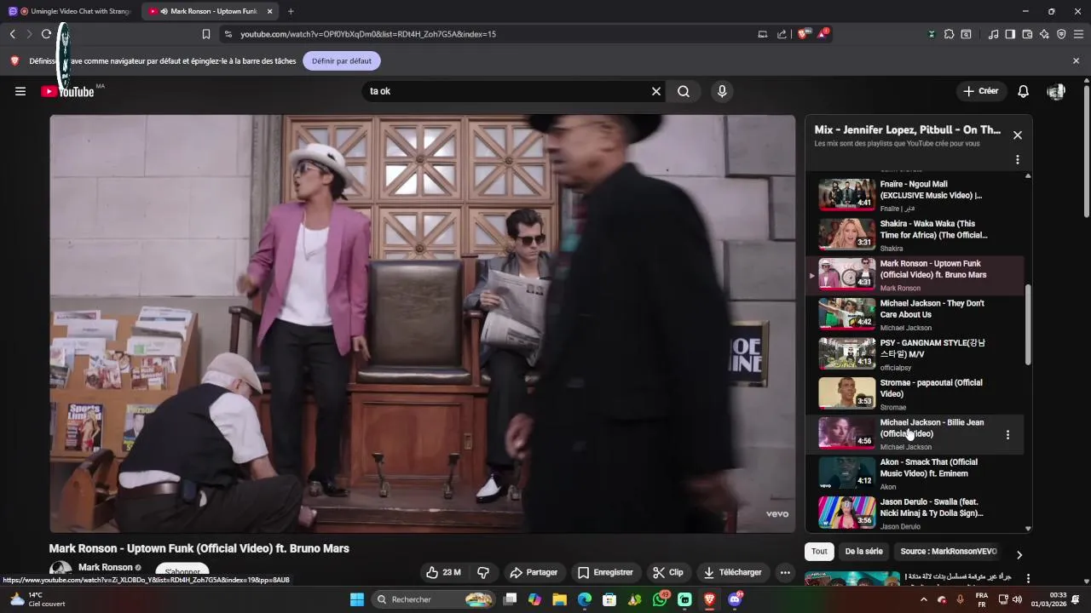Screen dimensions: 1091x613
Task: Open Brave main menu
Action: coord(1078,34)
